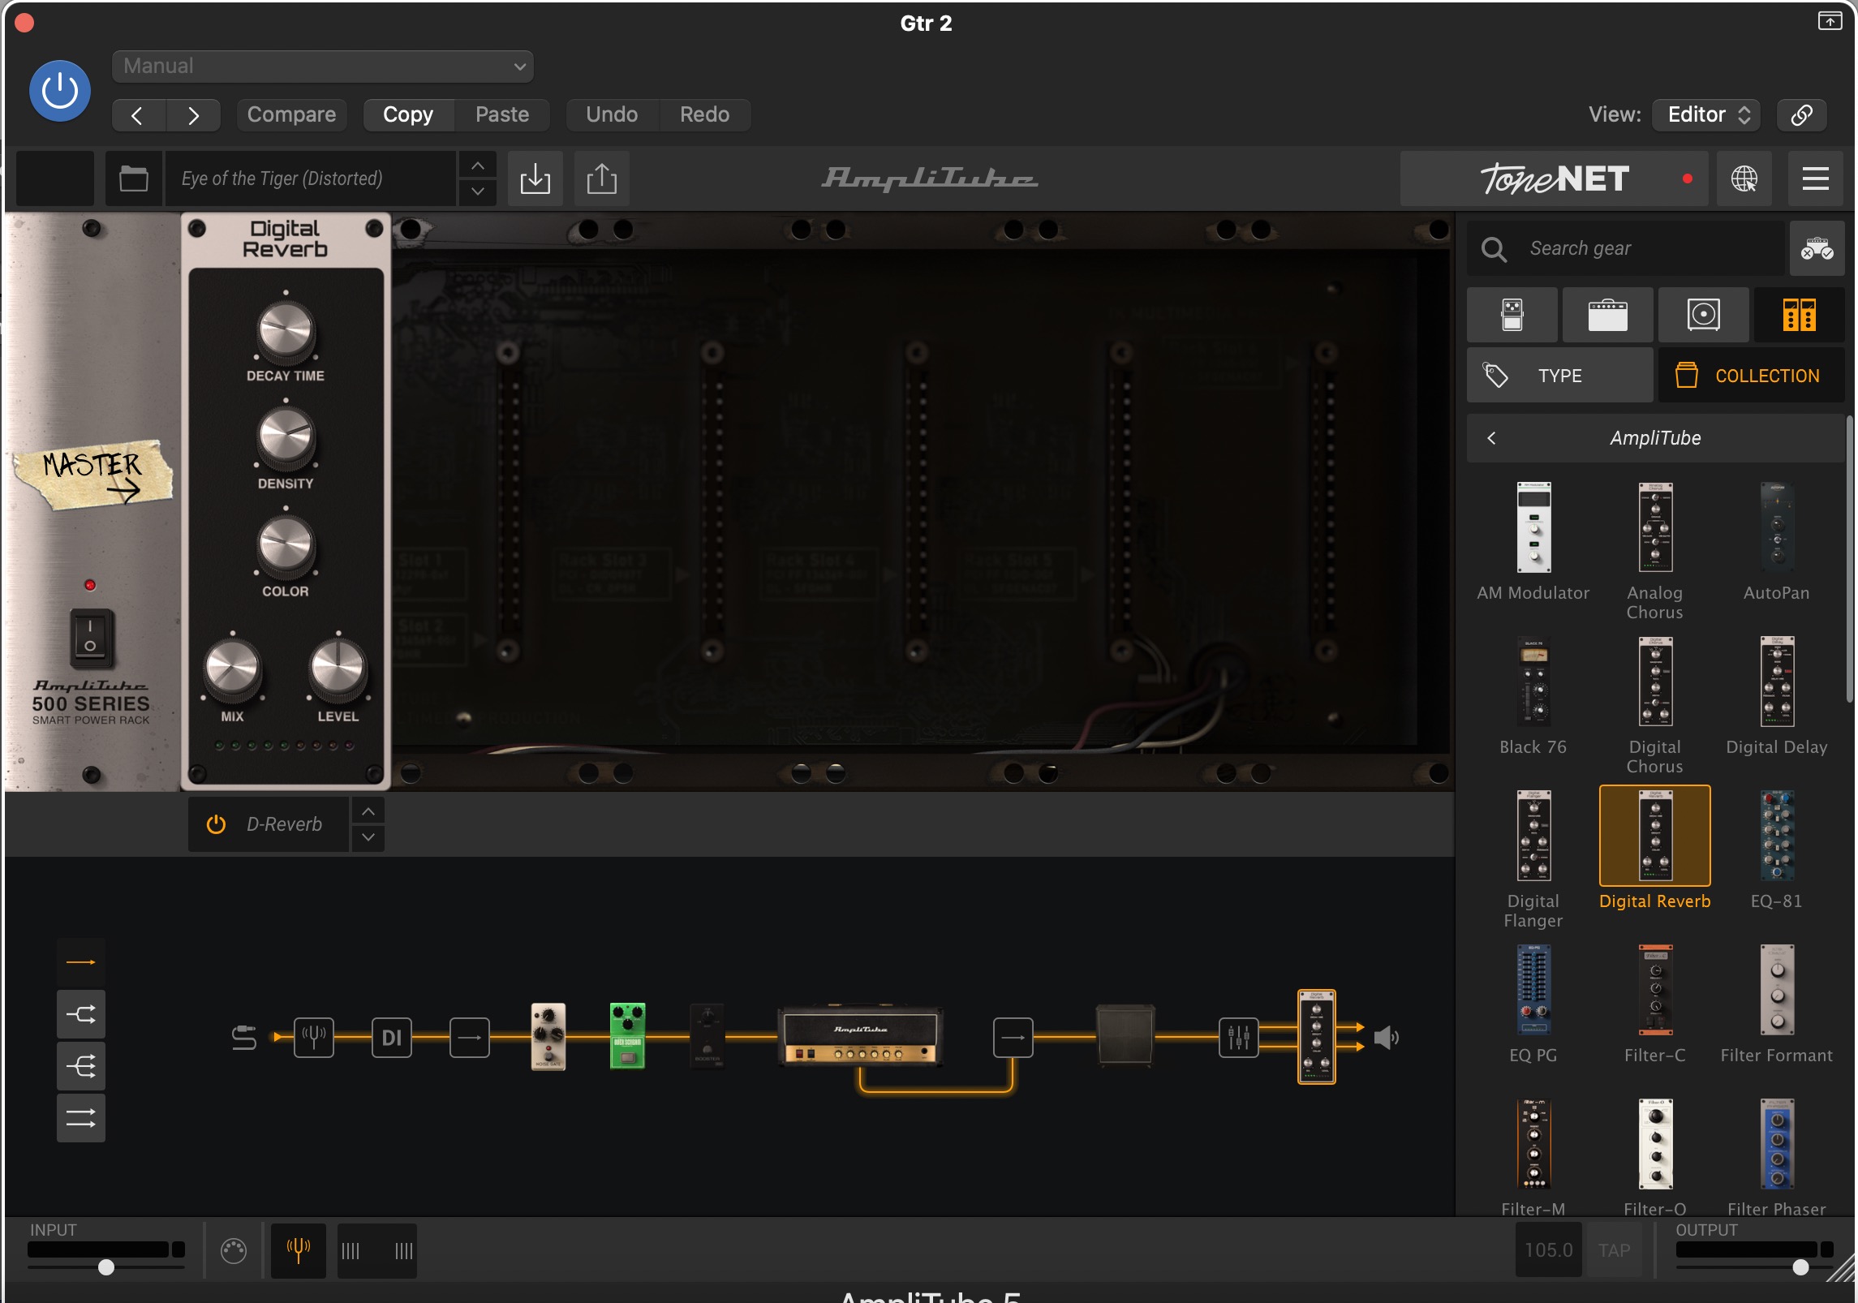Image resolution: width=1858 pixels, height=1303 pixels.
Task: Switch to the COLLECTION filter tab
Action: tap(1752, 376)
